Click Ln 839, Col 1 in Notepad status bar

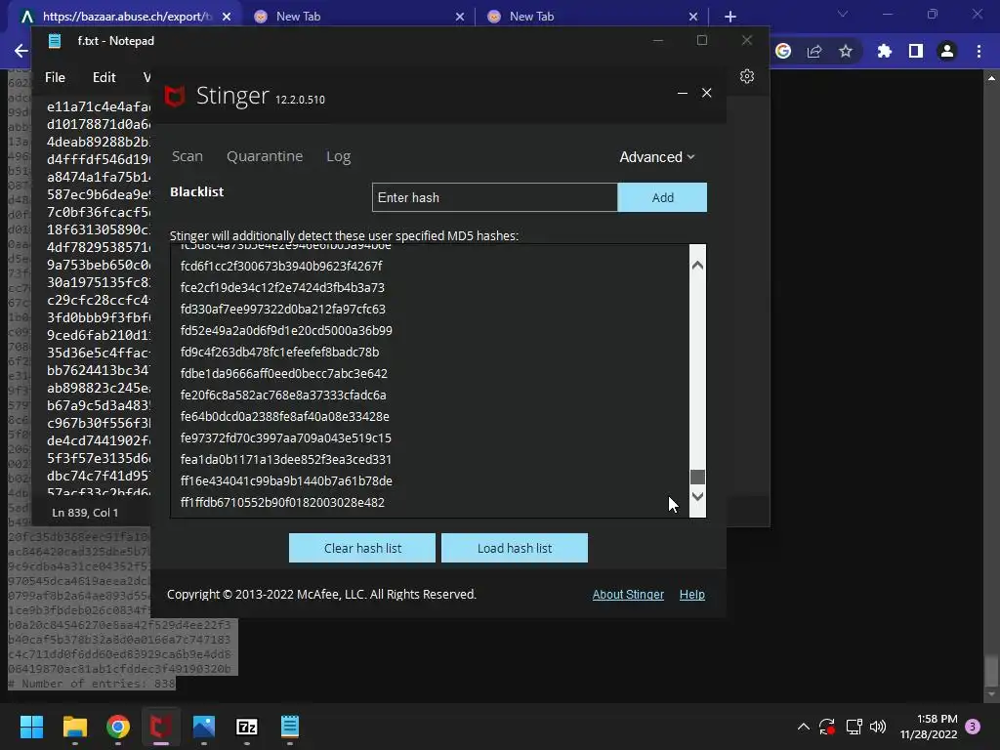click(85, 513)
